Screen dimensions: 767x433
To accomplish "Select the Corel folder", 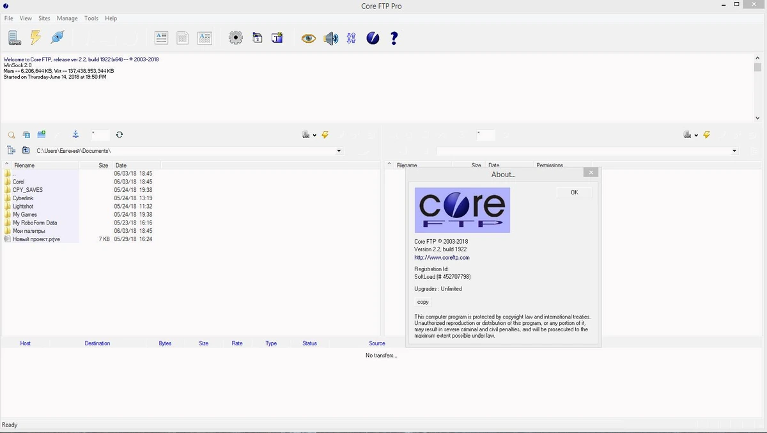I will (19, 182).
